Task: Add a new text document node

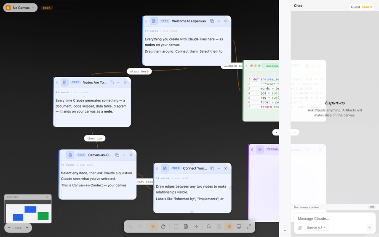Action: click(x=186, y=226)
